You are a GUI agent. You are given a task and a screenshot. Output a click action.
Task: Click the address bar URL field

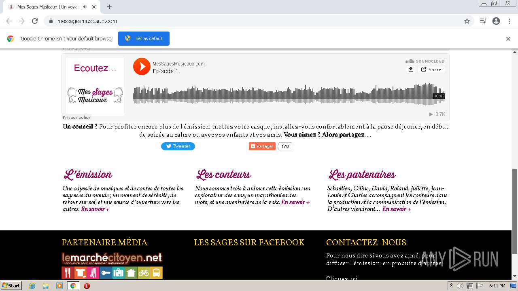point(259,21)
